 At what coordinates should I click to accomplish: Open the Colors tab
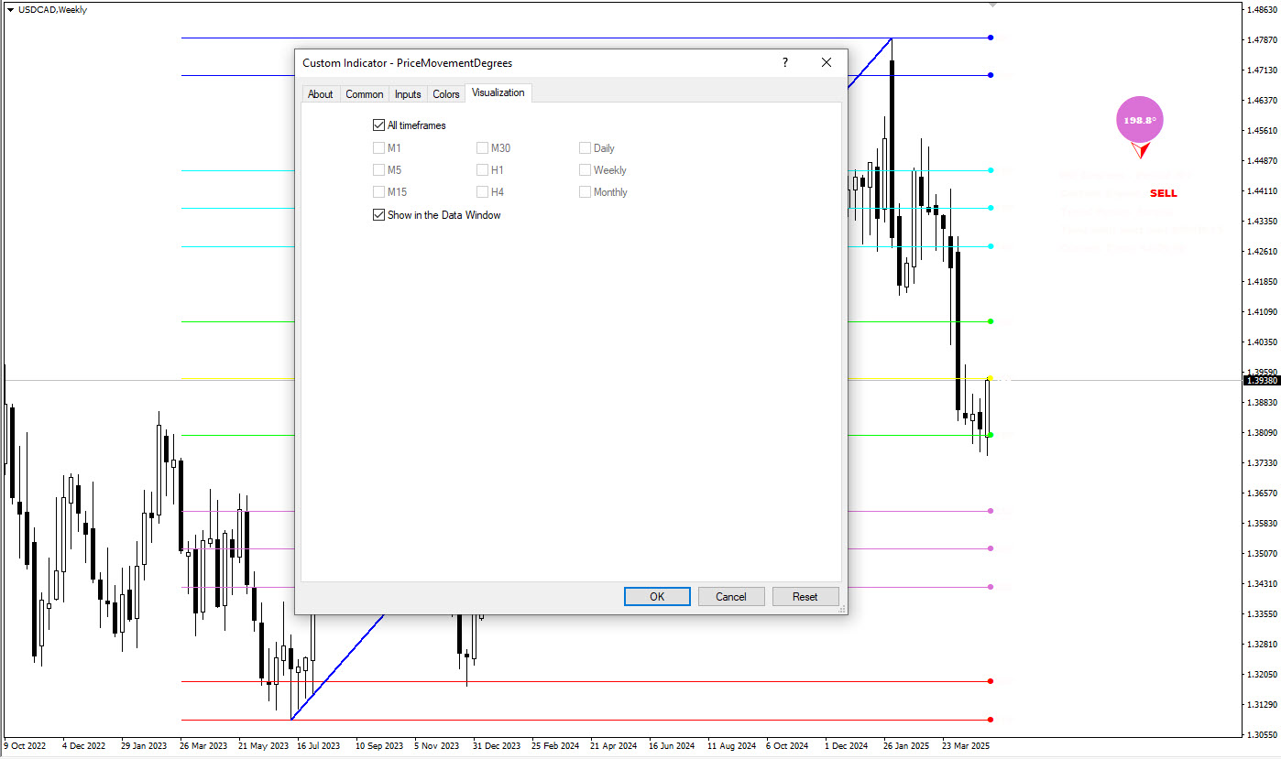click(x=446, y=94)
